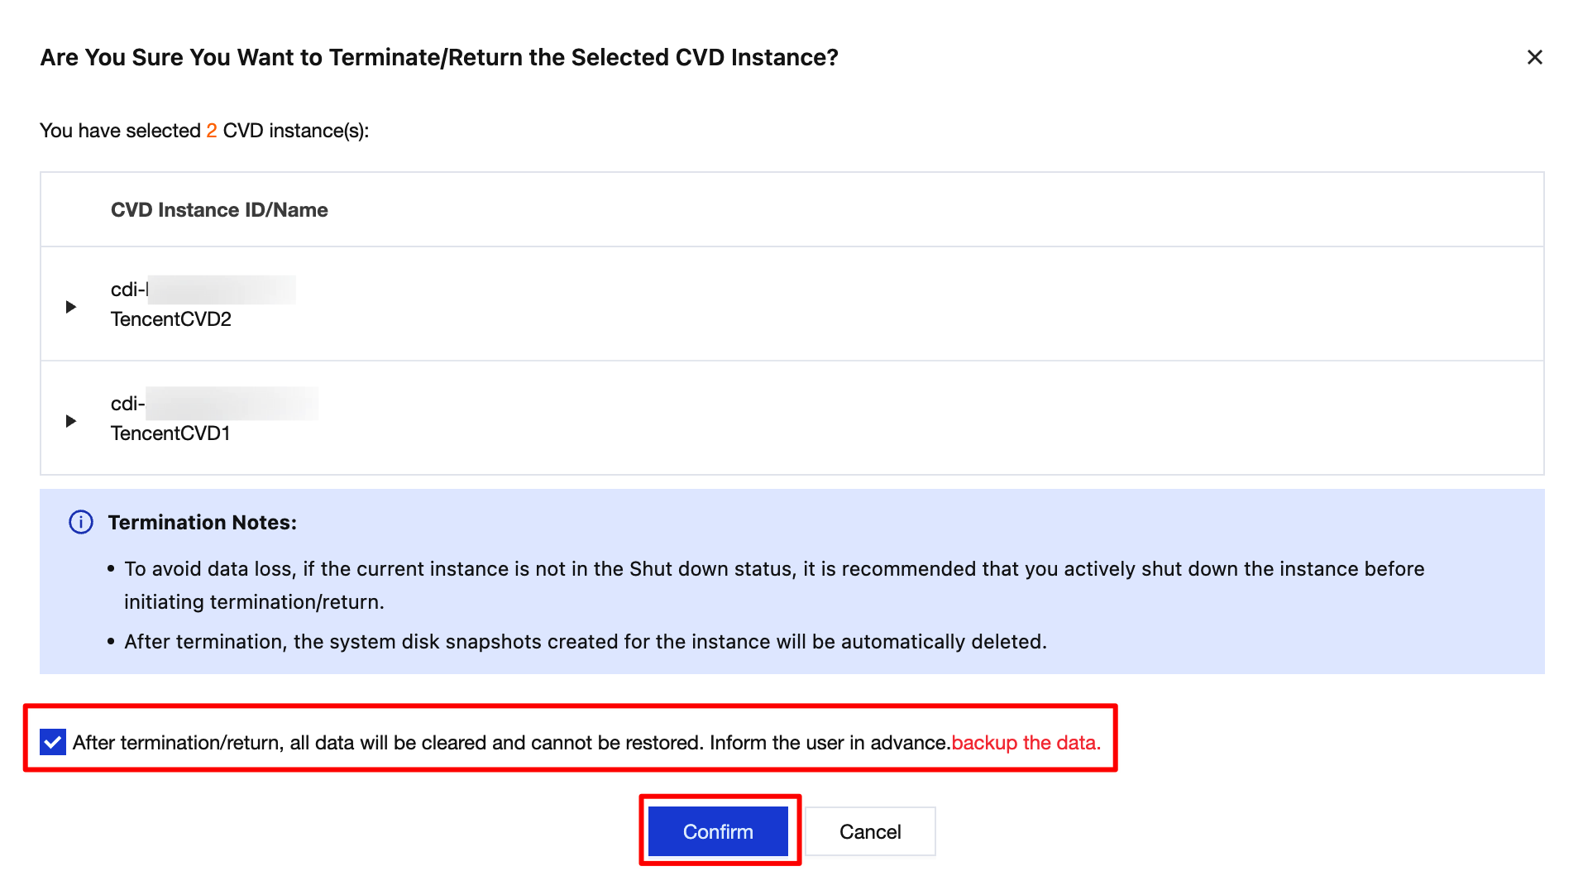Image resolution: width=1583 pixels, height=895 pixels.
Task: Click the Termination Notes info icon
Action: pos(81,523)
